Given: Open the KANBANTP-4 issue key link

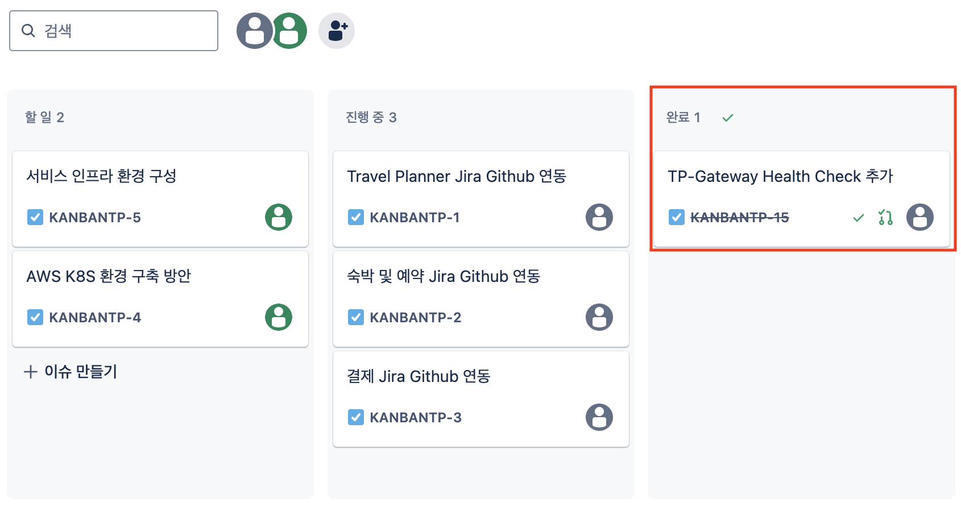Looking at the screenshot, I should click(95, 318).
